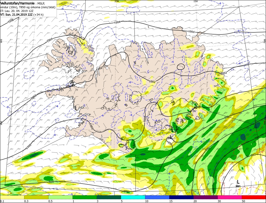
Task: Click the 'Veðurstofan/Harmonie' title text
Action: pos(18,3)
